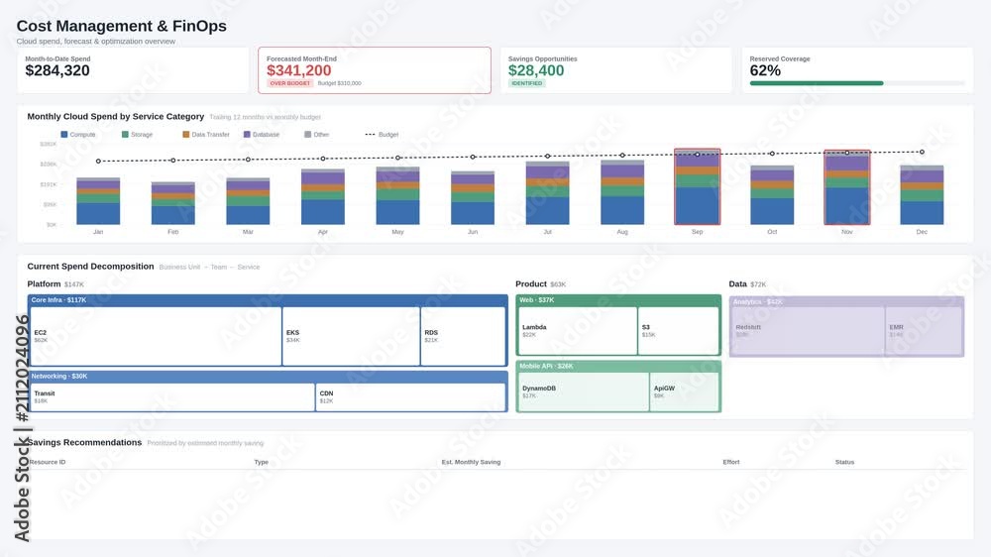Click the OVER BUDGET badge
This screenshot has height=557, width=991.
point(290,83)
